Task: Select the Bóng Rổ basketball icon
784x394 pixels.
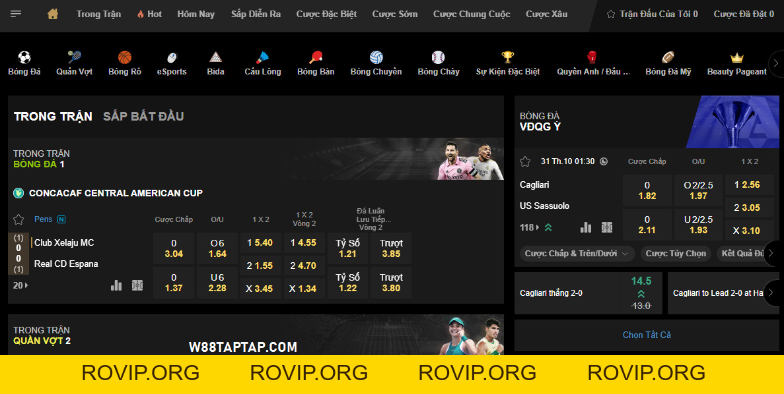Action: pos(124,57)
